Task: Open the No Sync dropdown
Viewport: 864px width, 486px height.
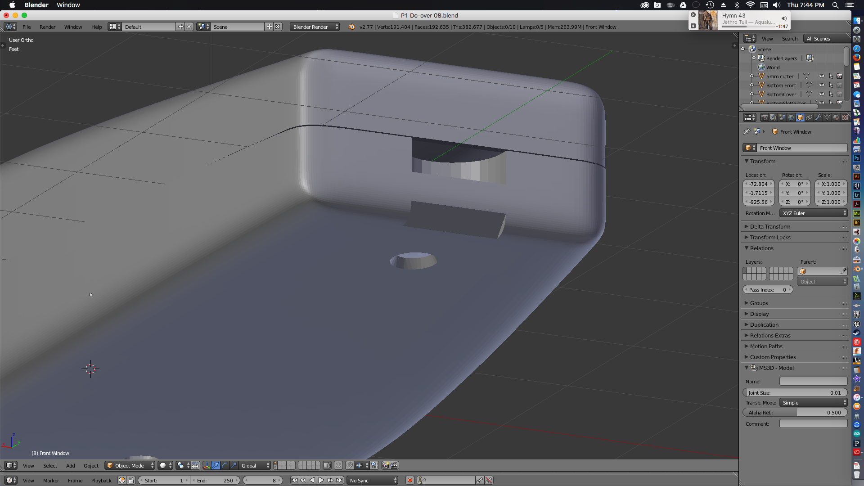Action: tap(373, 480)
